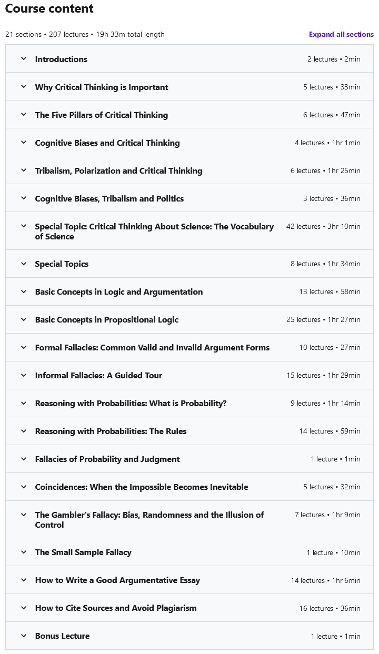The height and width of the screenshot is (654, 379).
Task: Open The Small Sample Fallacy section
Action: 83,552
